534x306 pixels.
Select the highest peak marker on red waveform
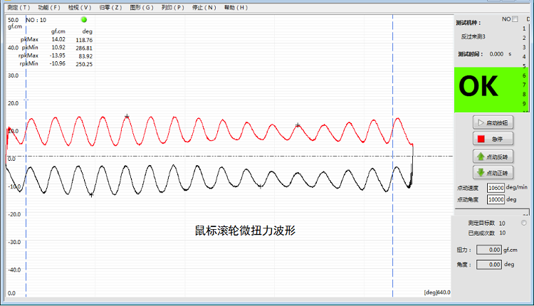point(127,117)
